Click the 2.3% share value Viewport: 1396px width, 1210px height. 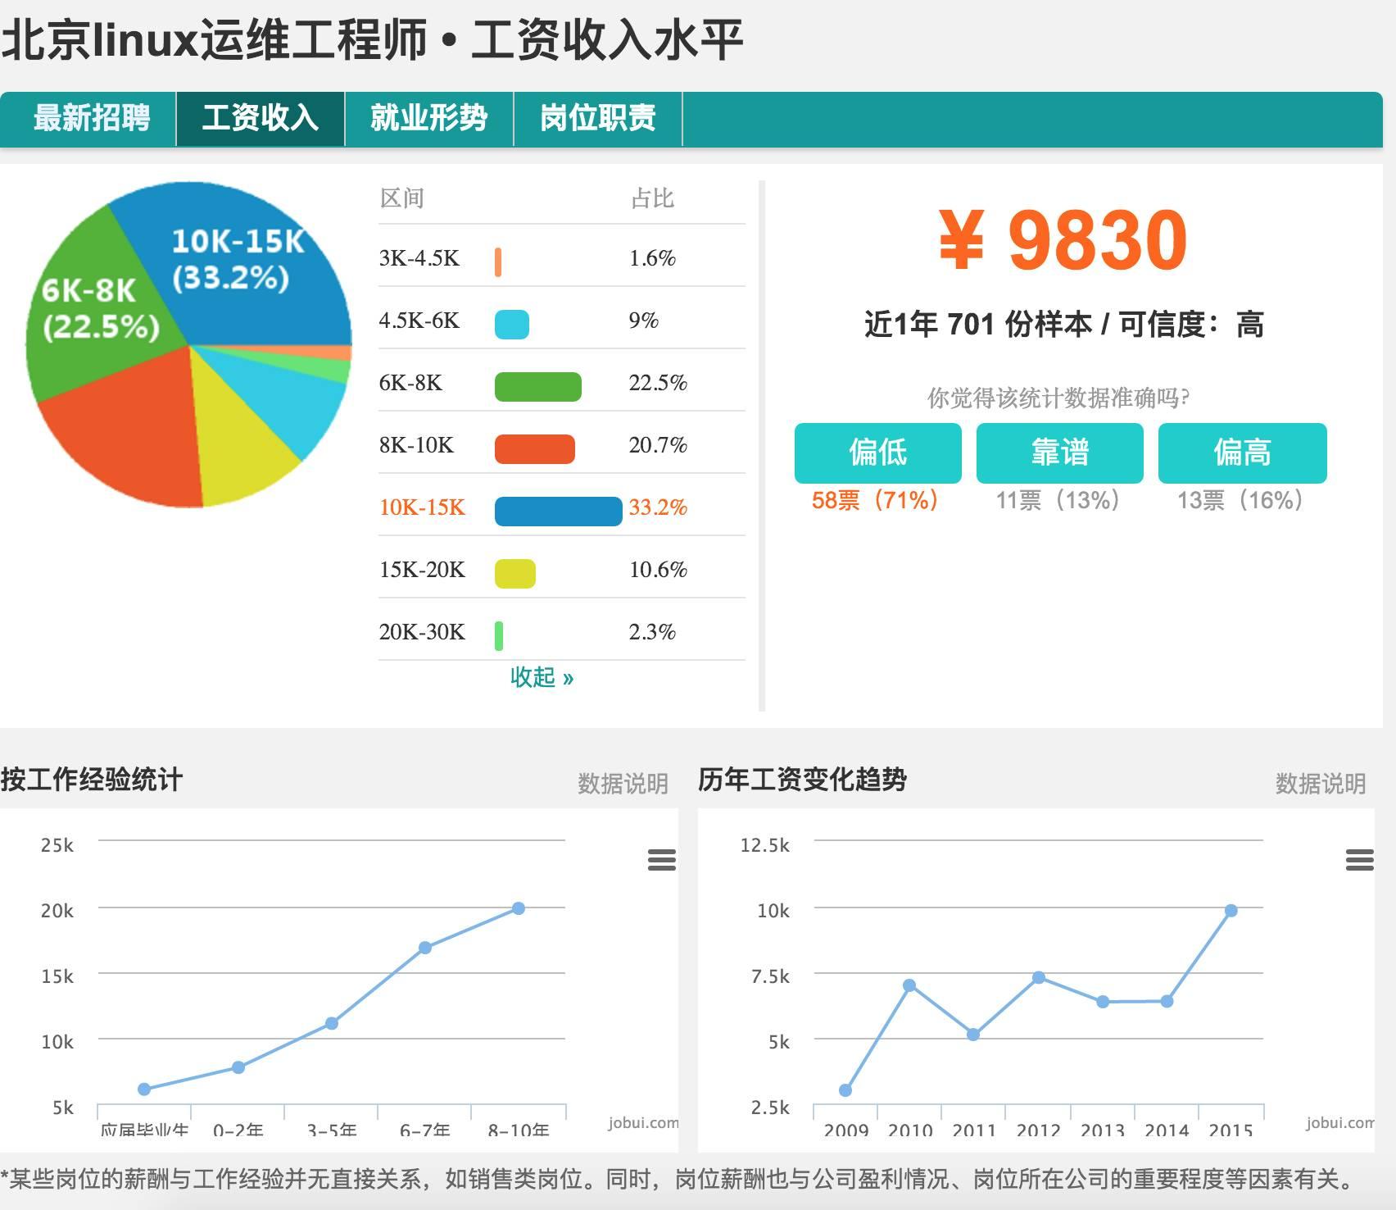pos(652,632)
